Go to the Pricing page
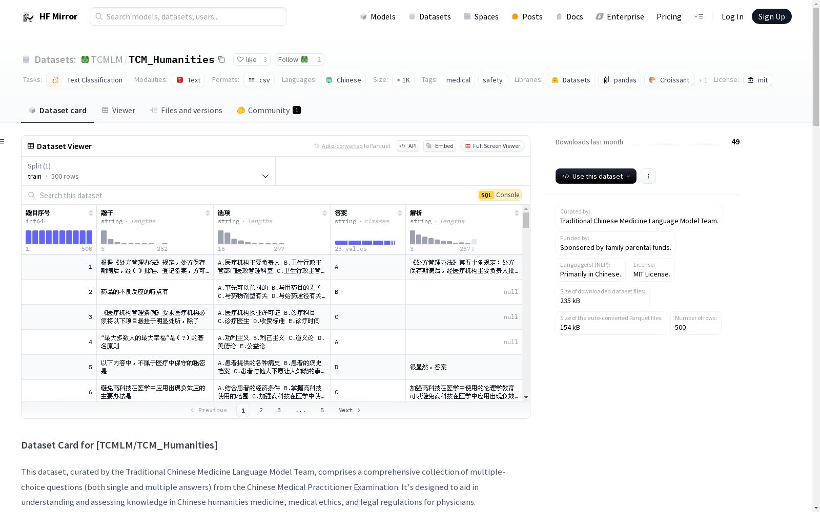820x512 pixels. point(669,17)
